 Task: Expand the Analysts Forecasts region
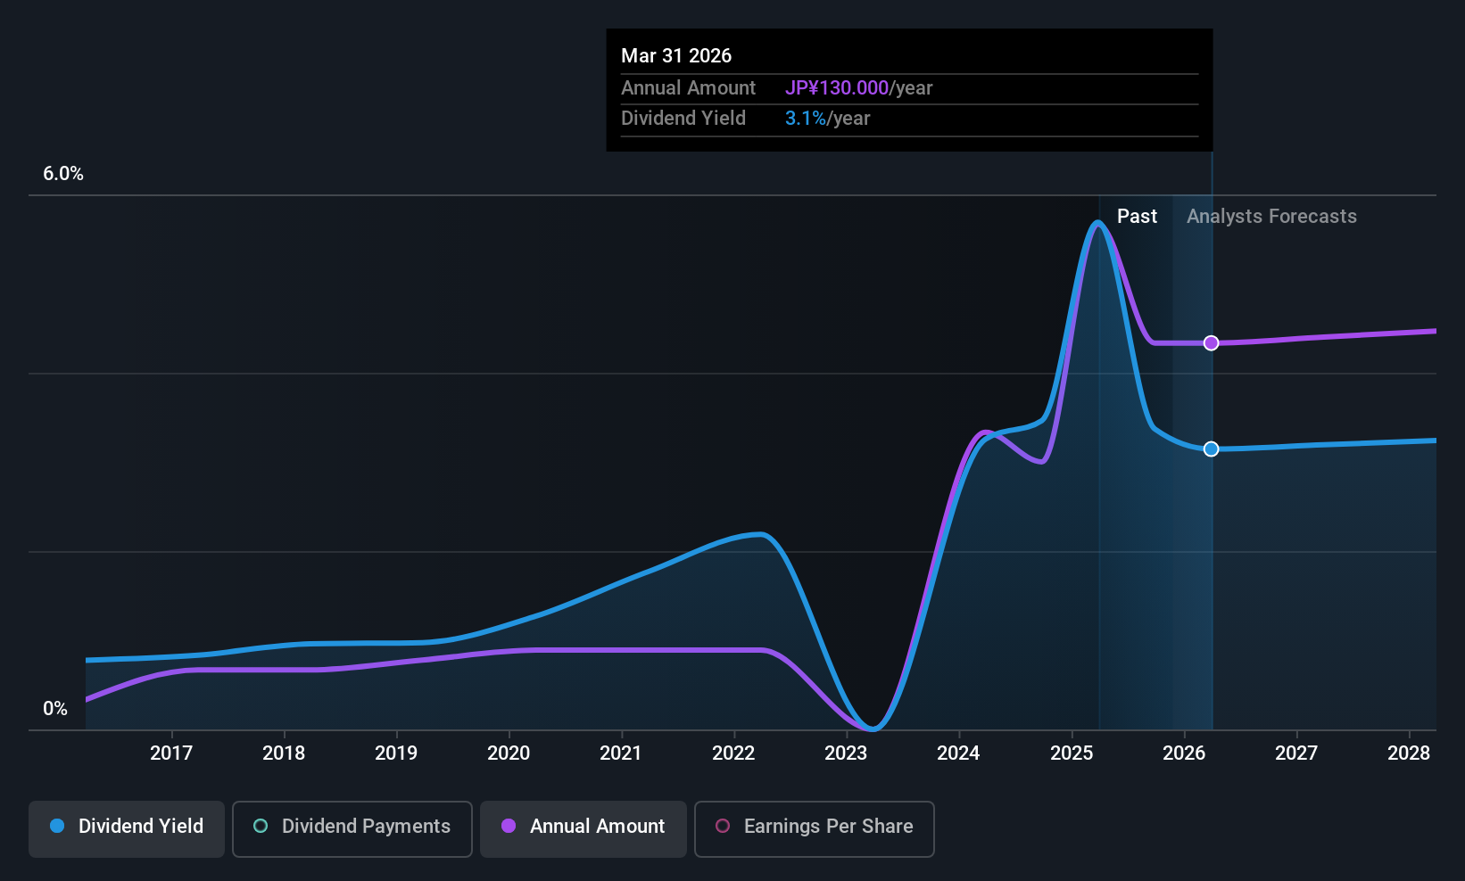point(1271,216)
